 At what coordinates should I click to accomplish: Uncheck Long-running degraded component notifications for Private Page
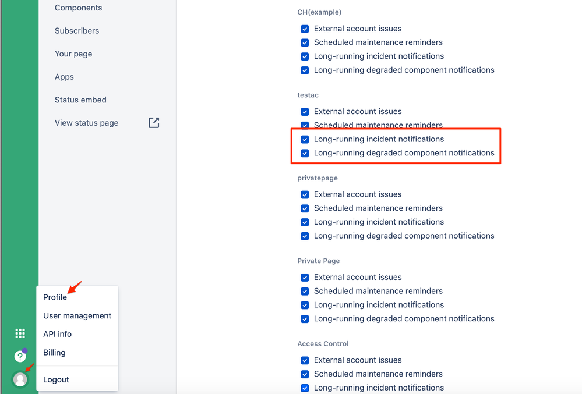[304, 318]
